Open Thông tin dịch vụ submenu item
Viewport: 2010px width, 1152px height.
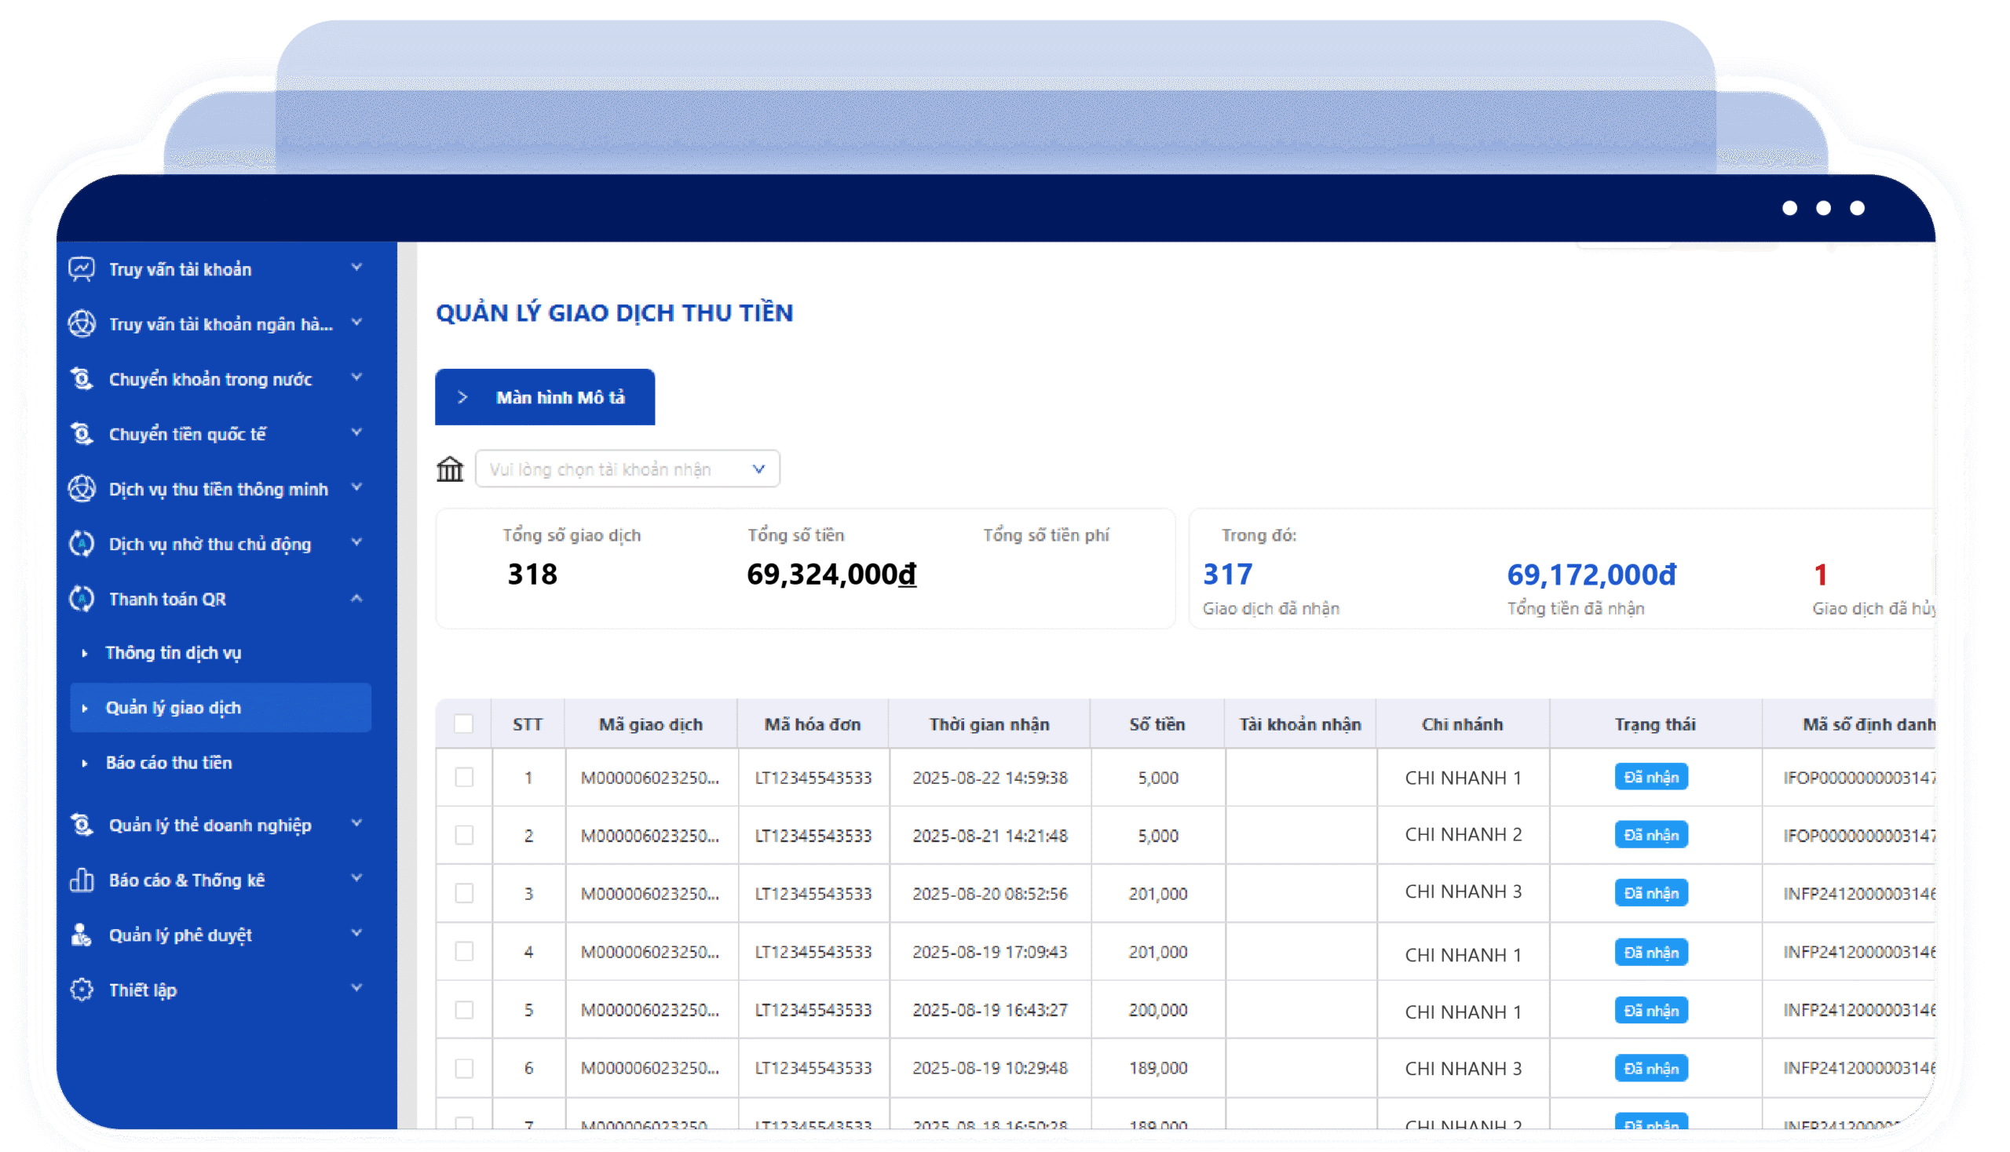tap(174, 653)
